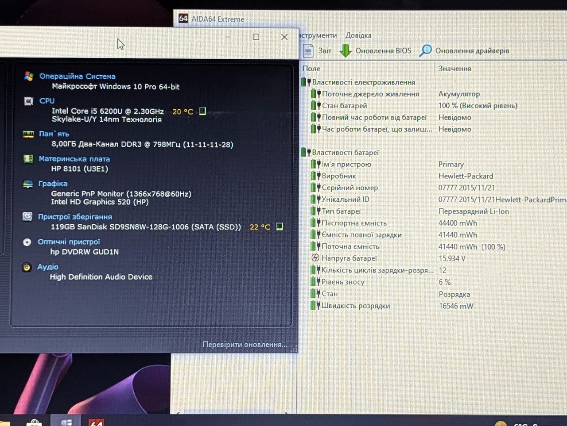Click the speaker icon beside Аудіо

27,267
